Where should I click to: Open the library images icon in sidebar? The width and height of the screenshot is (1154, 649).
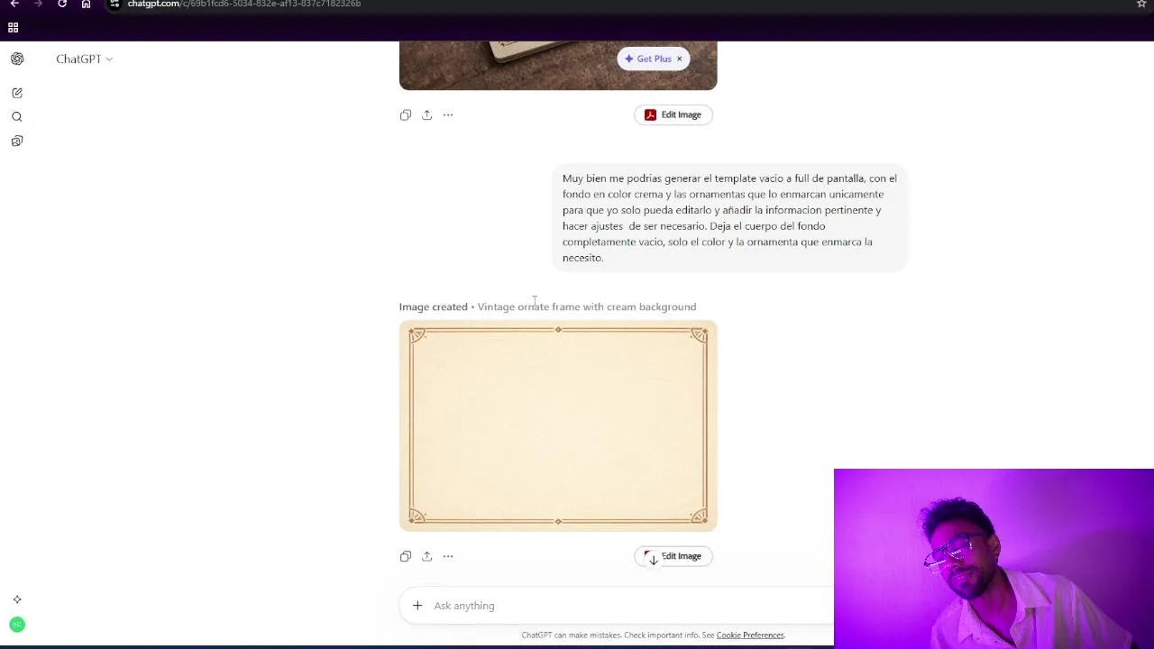pyautogui.click(x=17, y=141)
